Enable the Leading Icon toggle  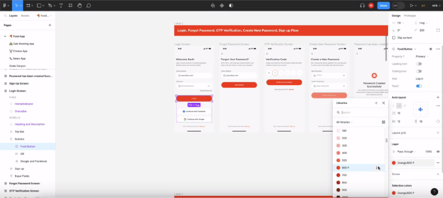point(419,64)
